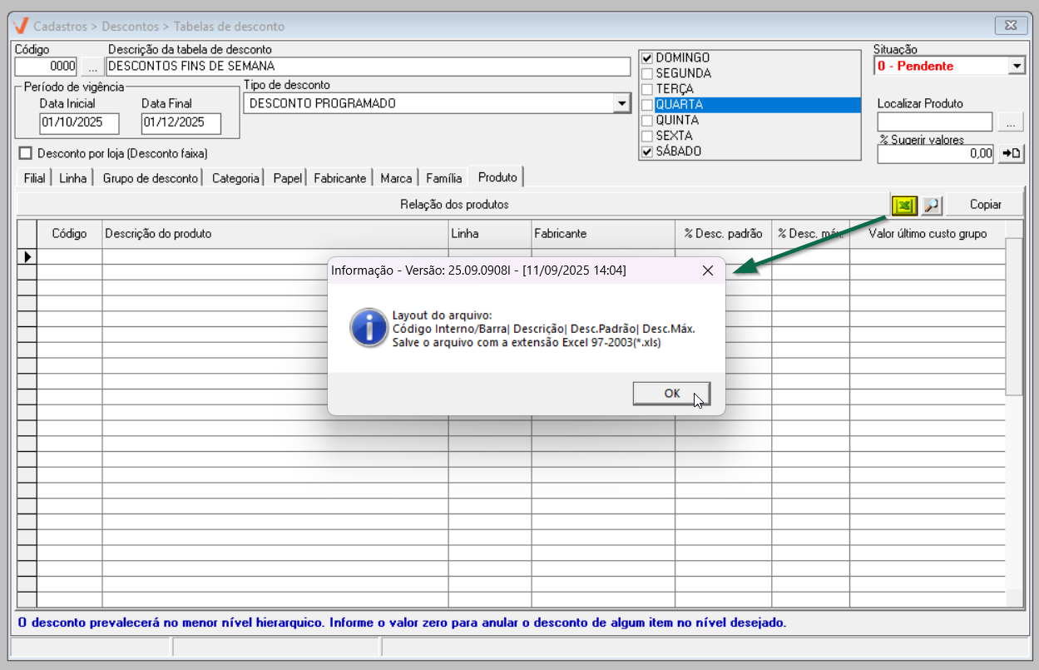Click the arrow icon next to % Sugerir valores
Image resolution: width=1039 pixels, height=670 pixels.
(1011, 153)
